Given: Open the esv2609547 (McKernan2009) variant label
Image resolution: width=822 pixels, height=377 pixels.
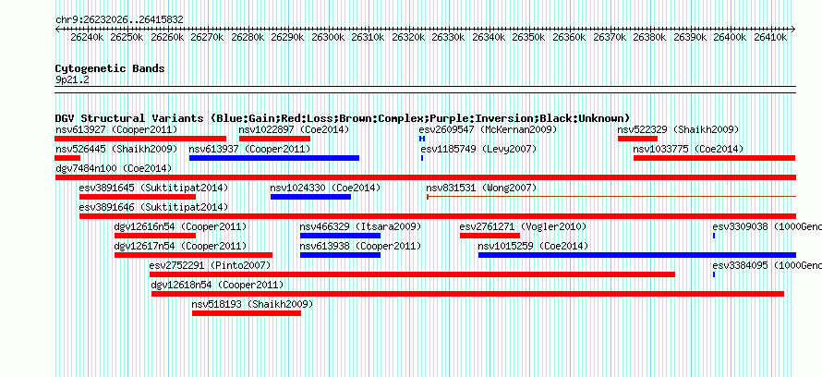Looking at the screenshot, I should (488, 129).
